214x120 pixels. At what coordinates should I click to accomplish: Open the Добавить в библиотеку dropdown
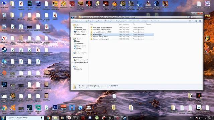tap(104, 21)
